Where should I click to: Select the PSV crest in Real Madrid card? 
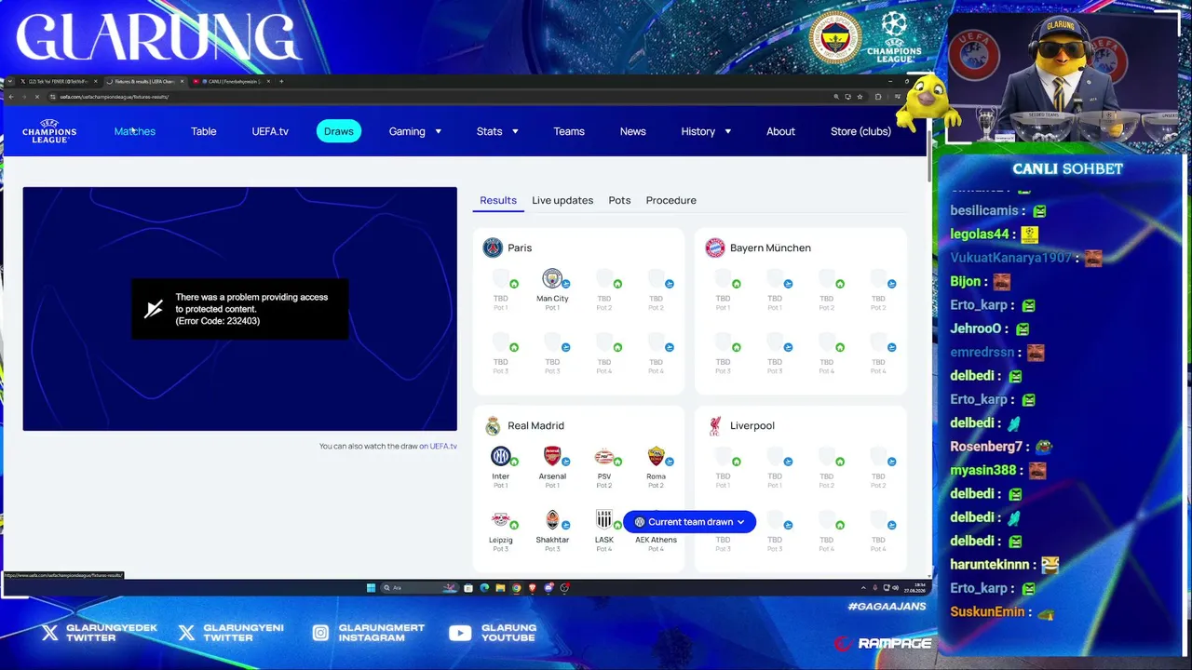tap(604, 456)
